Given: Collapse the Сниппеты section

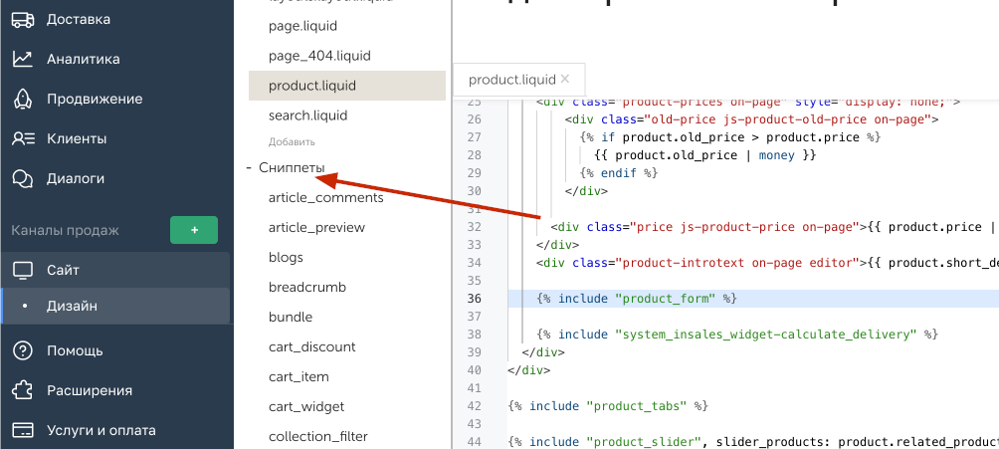Looking at the screenshot, I should [x=249, y=168].
